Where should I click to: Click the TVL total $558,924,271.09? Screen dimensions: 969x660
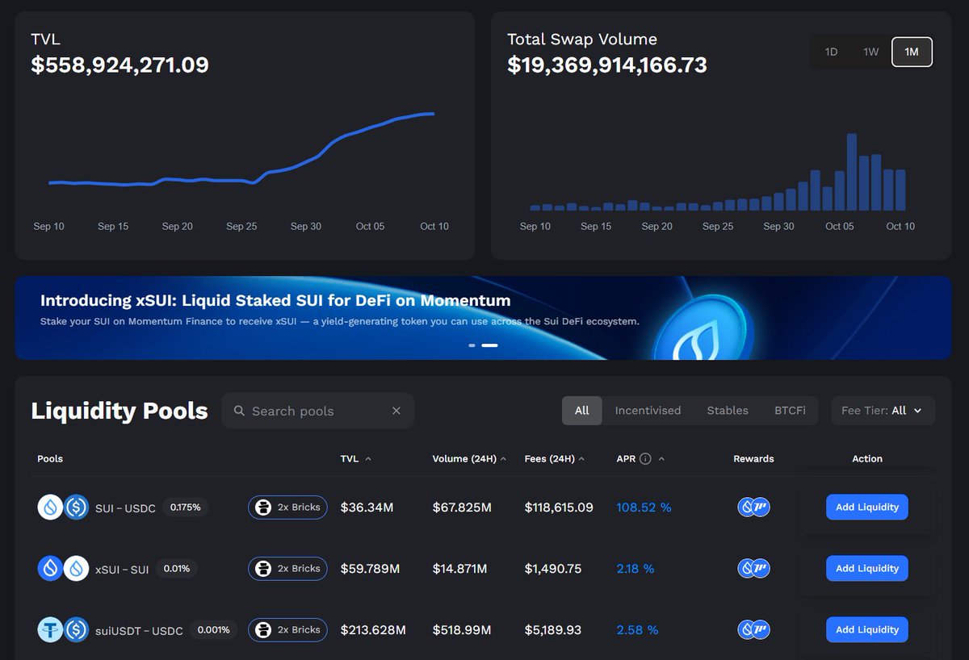click(x=120, y=65)
